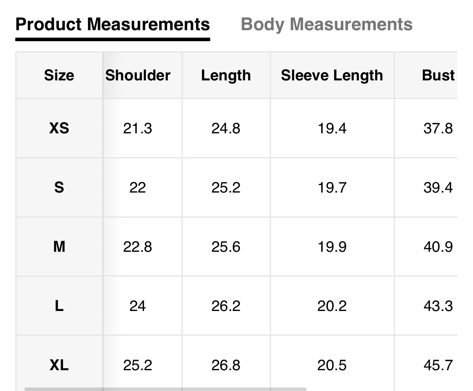Click the XS bust value 37.8
The height and width of the screenshot is (391, 473).
(x=438, y=128)
